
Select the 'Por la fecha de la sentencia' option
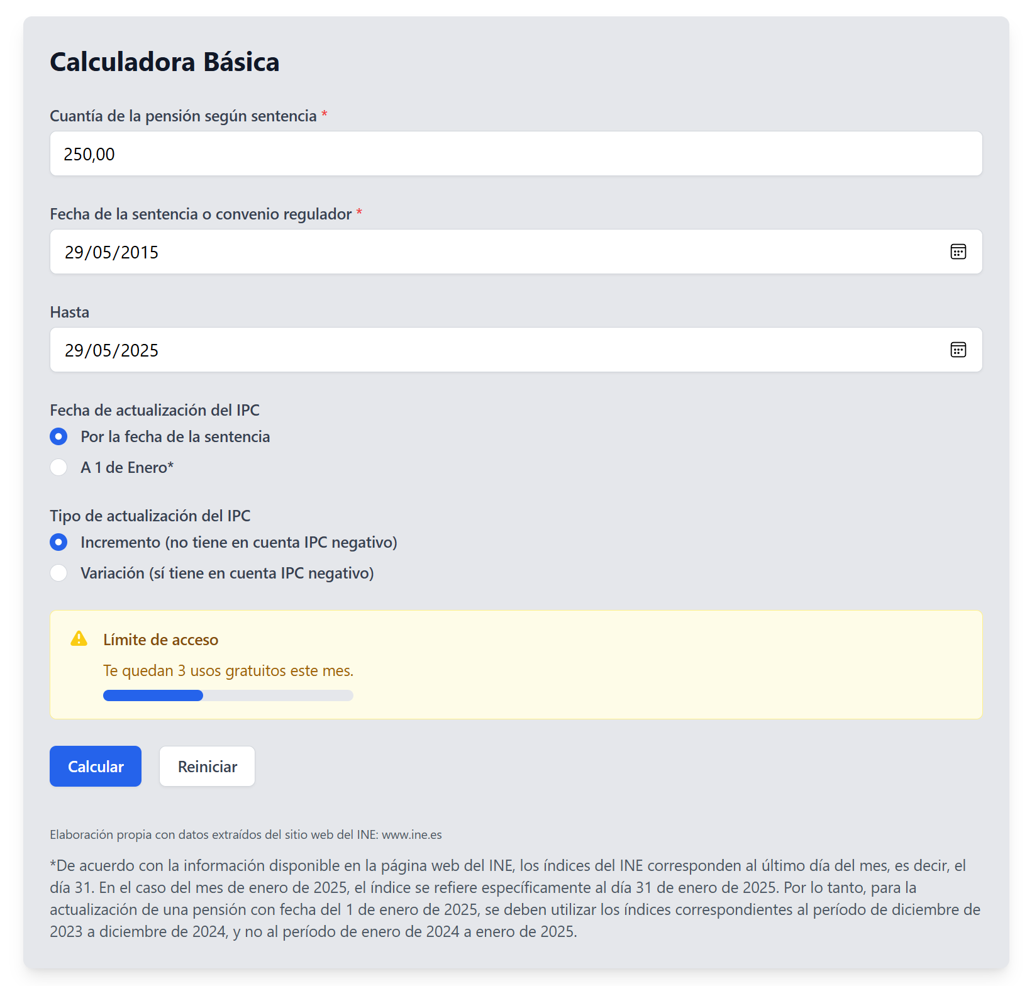58,436
